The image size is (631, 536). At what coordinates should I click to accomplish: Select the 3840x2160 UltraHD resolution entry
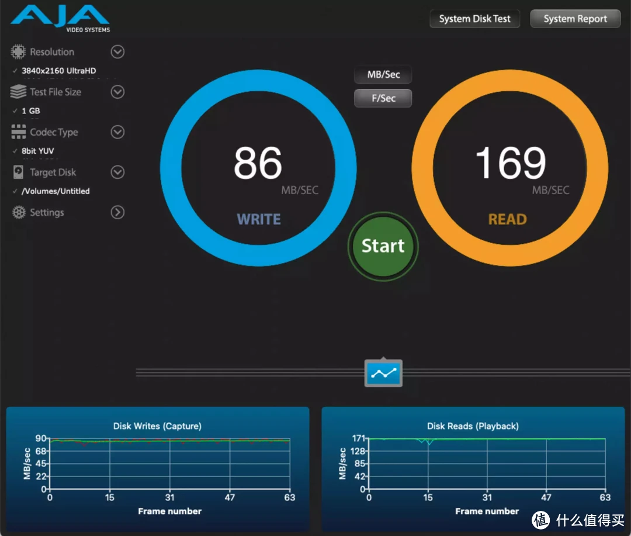59,71
